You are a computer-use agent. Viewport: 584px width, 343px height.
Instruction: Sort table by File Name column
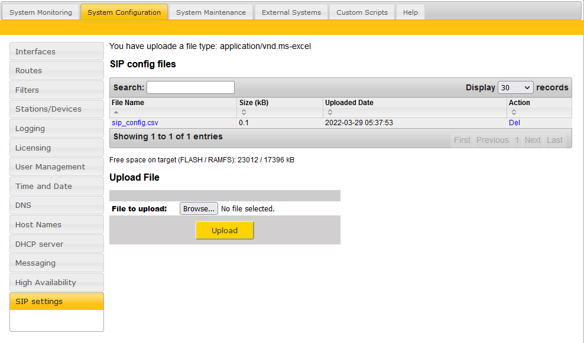coord(128,103)
